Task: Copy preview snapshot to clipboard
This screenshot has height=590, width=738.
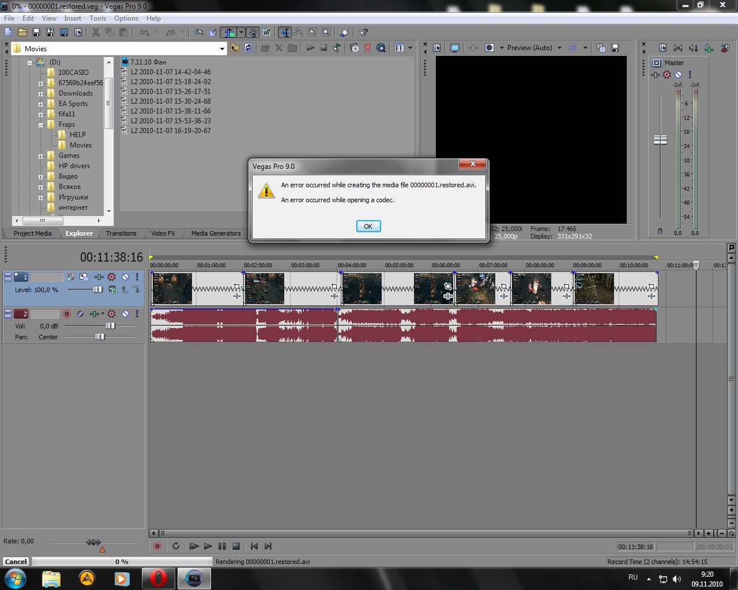Action: 601,48
